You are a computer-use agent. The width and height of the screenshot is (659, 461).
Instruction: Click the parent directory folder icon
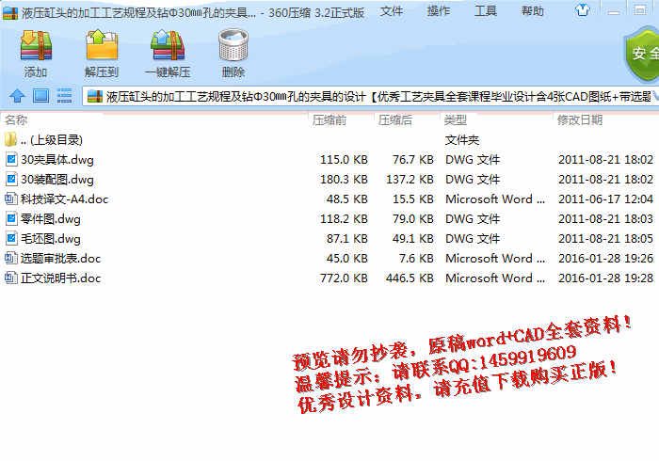point(10,139)
